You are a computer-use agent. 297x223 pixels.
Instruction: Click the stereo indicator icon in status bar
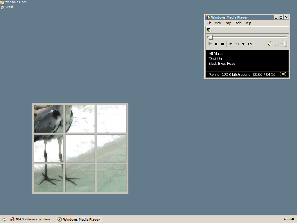(x=283, y=74)
